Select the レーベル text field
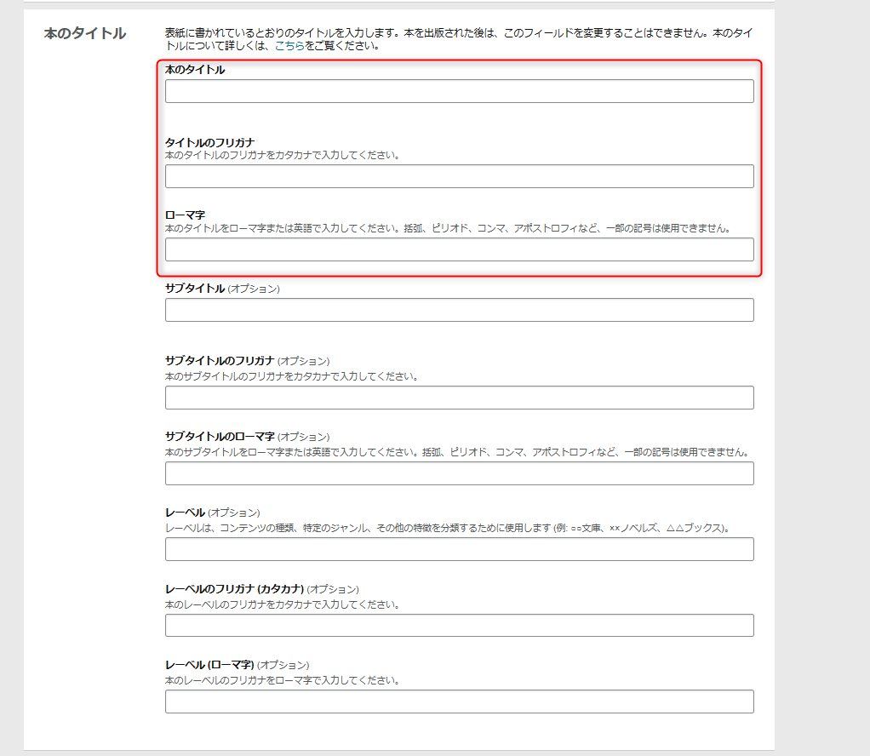 point(460,549)
